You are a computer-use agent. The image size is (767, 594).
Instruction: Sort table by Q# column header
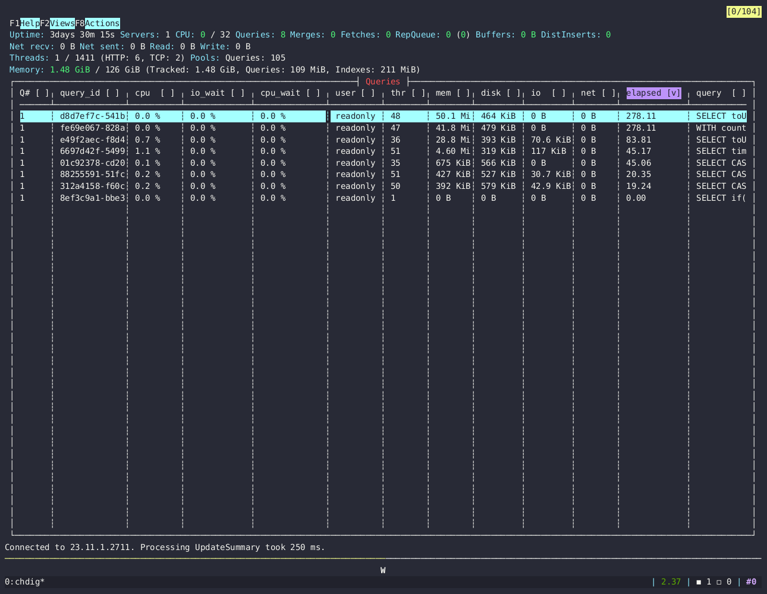pyautogui.click(x=34, y=93)
